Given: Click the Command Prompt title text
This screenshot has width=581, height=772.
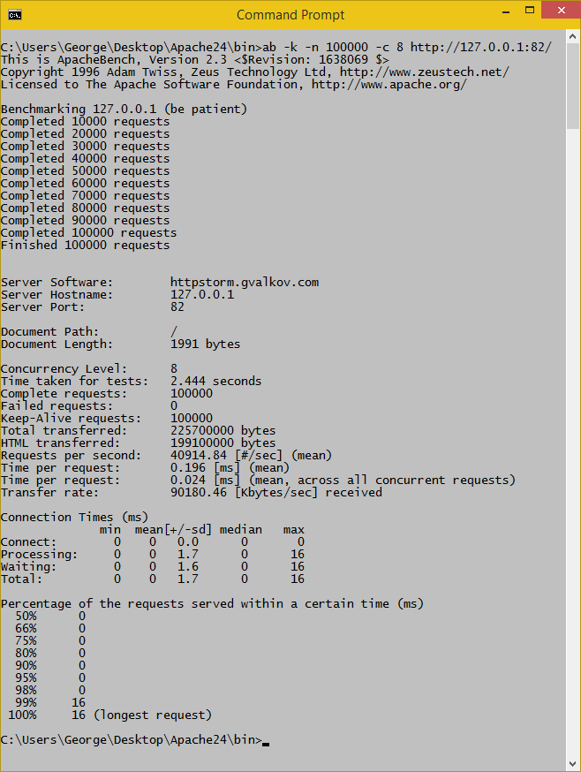Looking at the screenshot, I should (x=290, y=15).
